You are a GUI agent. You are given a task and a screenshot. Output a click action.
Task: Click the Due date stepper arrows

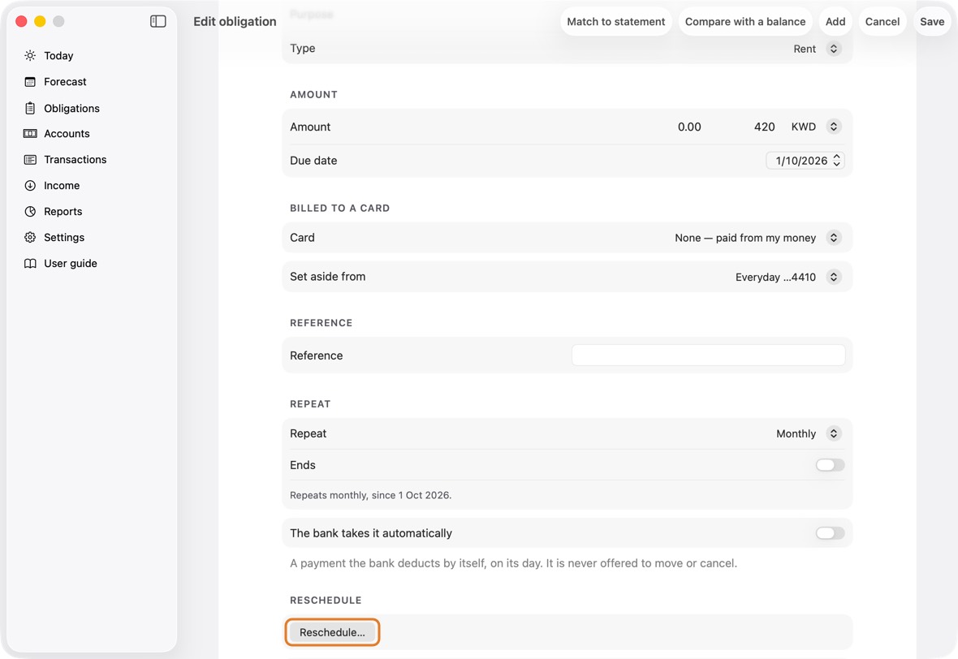836,161
